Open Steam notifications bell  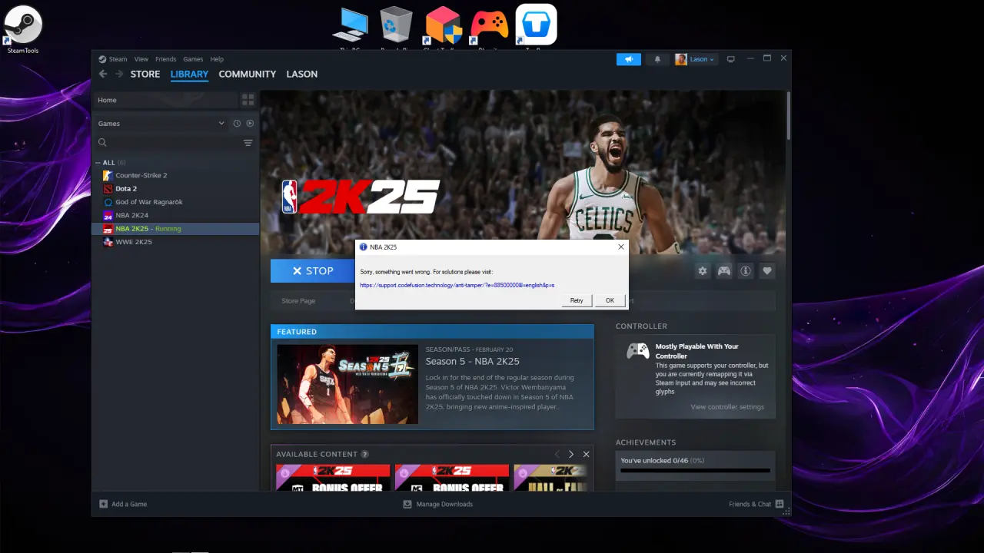coord(657,59)
